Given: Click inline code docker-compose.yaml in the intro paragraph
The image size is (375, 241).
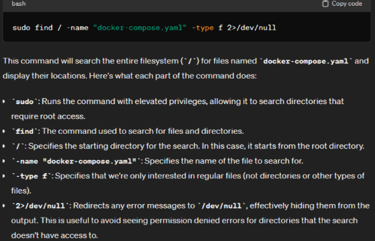Looking at the screenshot, I should coord(306,62).
